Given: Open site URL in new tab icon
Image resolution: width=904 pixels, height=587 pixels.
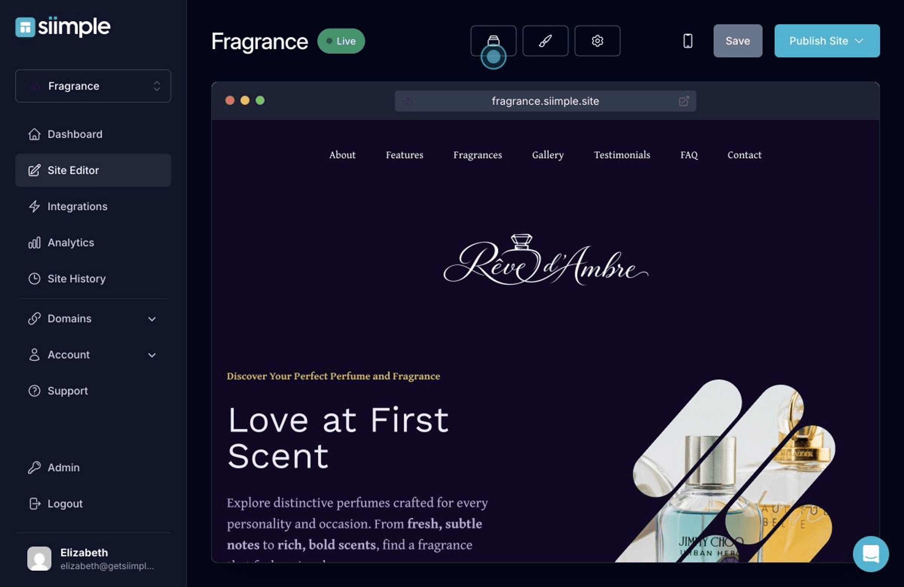Looking at the screenshot, I should (x=683, y=101).
